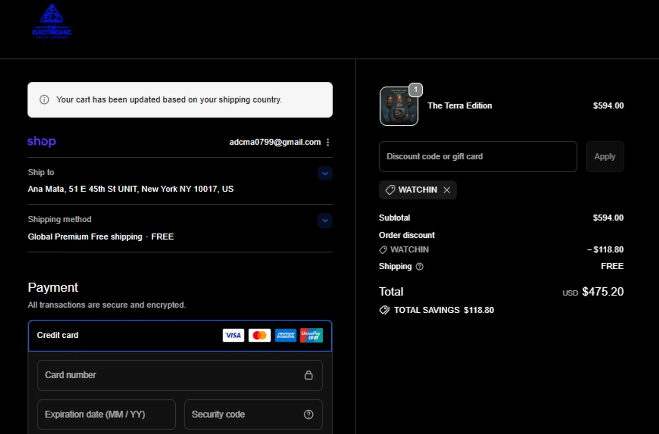
Task: Click the WATCHIN tag icon in the discount chip
Action: (390, 190)
